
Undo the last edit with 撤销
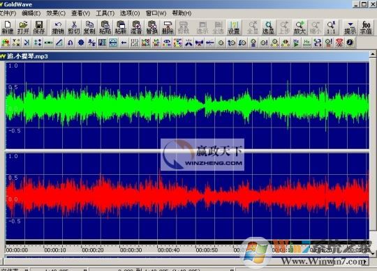point(58,28)
